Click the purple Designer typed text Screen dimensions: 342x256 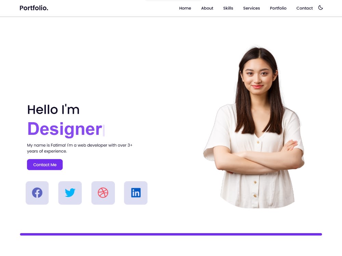(x=65, y=129)
